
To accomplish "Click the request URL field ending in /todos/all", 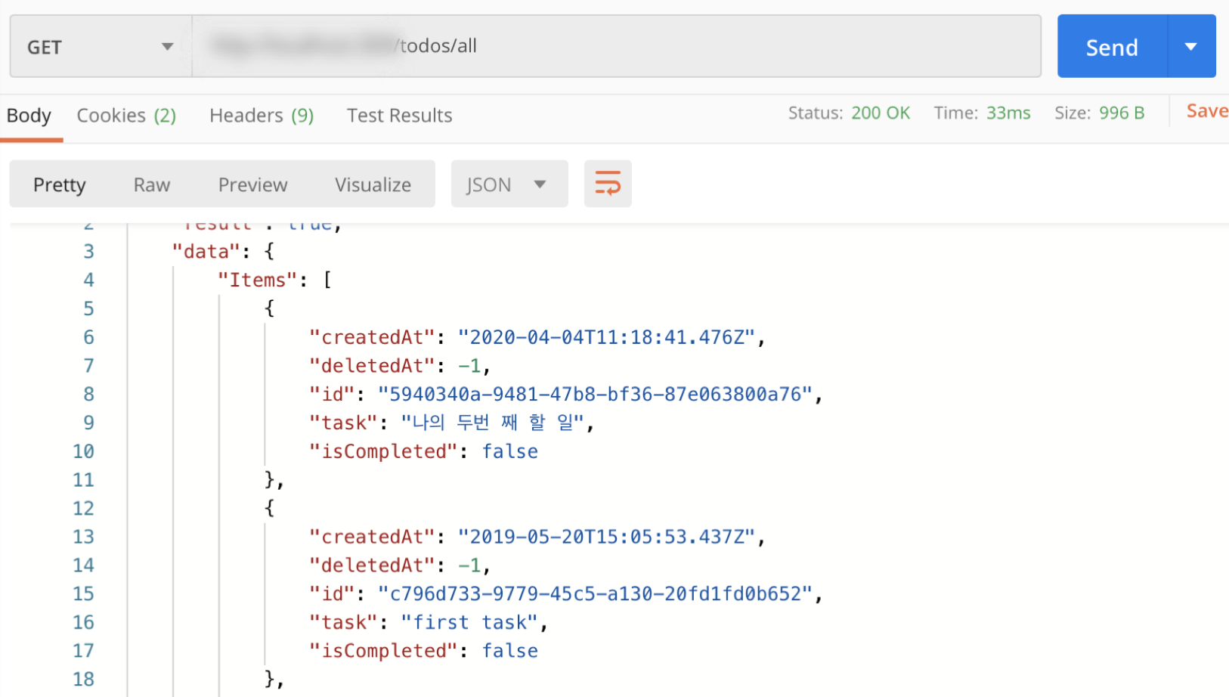I will click(616, 46).
